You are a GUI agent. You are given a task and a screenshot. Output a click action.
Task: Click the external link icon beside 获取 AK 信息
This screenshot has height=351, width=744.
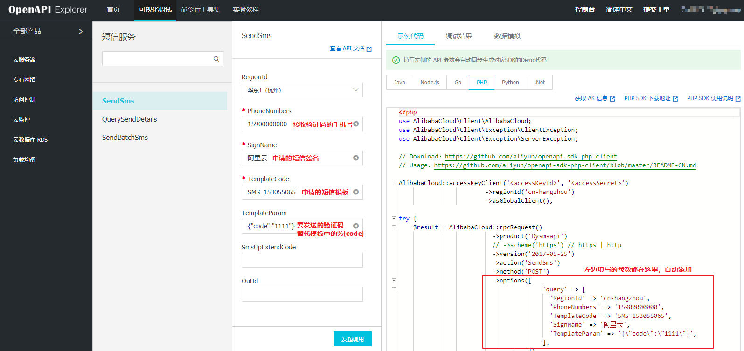612,99
